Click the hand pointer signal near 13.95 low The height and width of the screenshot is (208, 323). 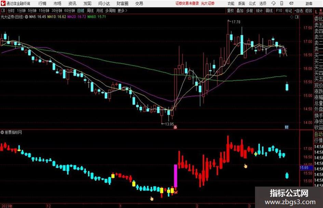(152, 198)
